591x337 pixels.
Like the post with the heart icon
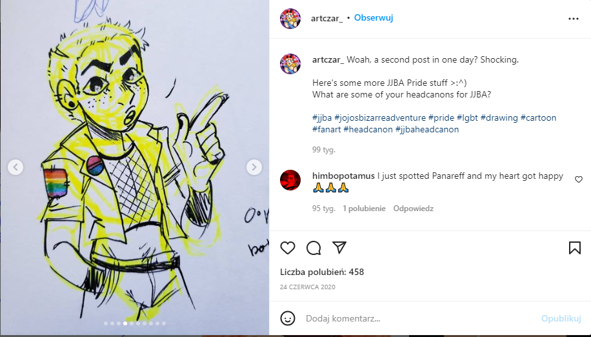click(x=288, y=248)
